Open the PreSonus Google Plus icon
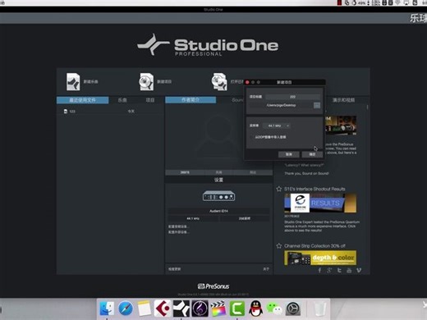Viewport: 427px width, 320px height. click(329, 270)
